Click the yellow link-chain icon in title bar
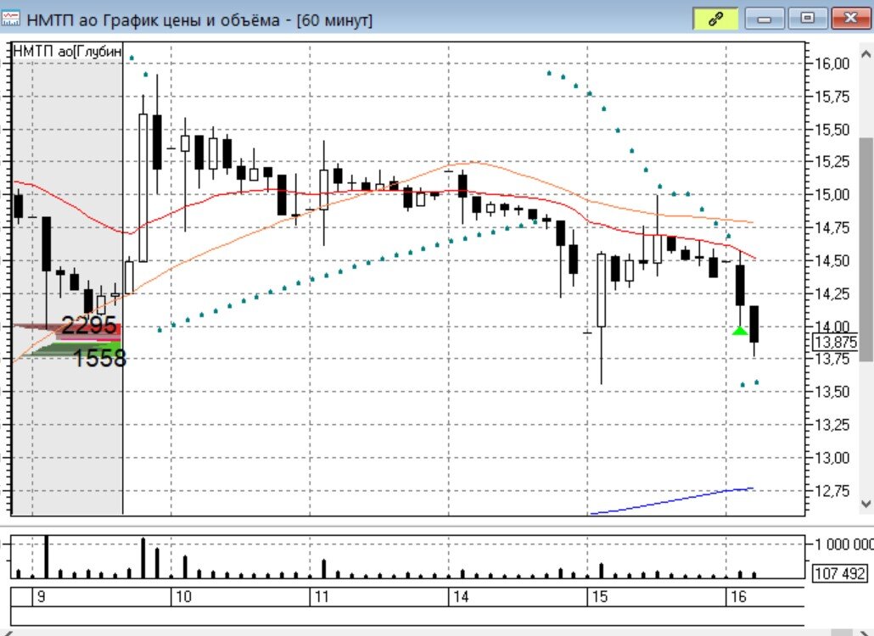The height and width of the screenshot is (636, 874). (715, 20)
